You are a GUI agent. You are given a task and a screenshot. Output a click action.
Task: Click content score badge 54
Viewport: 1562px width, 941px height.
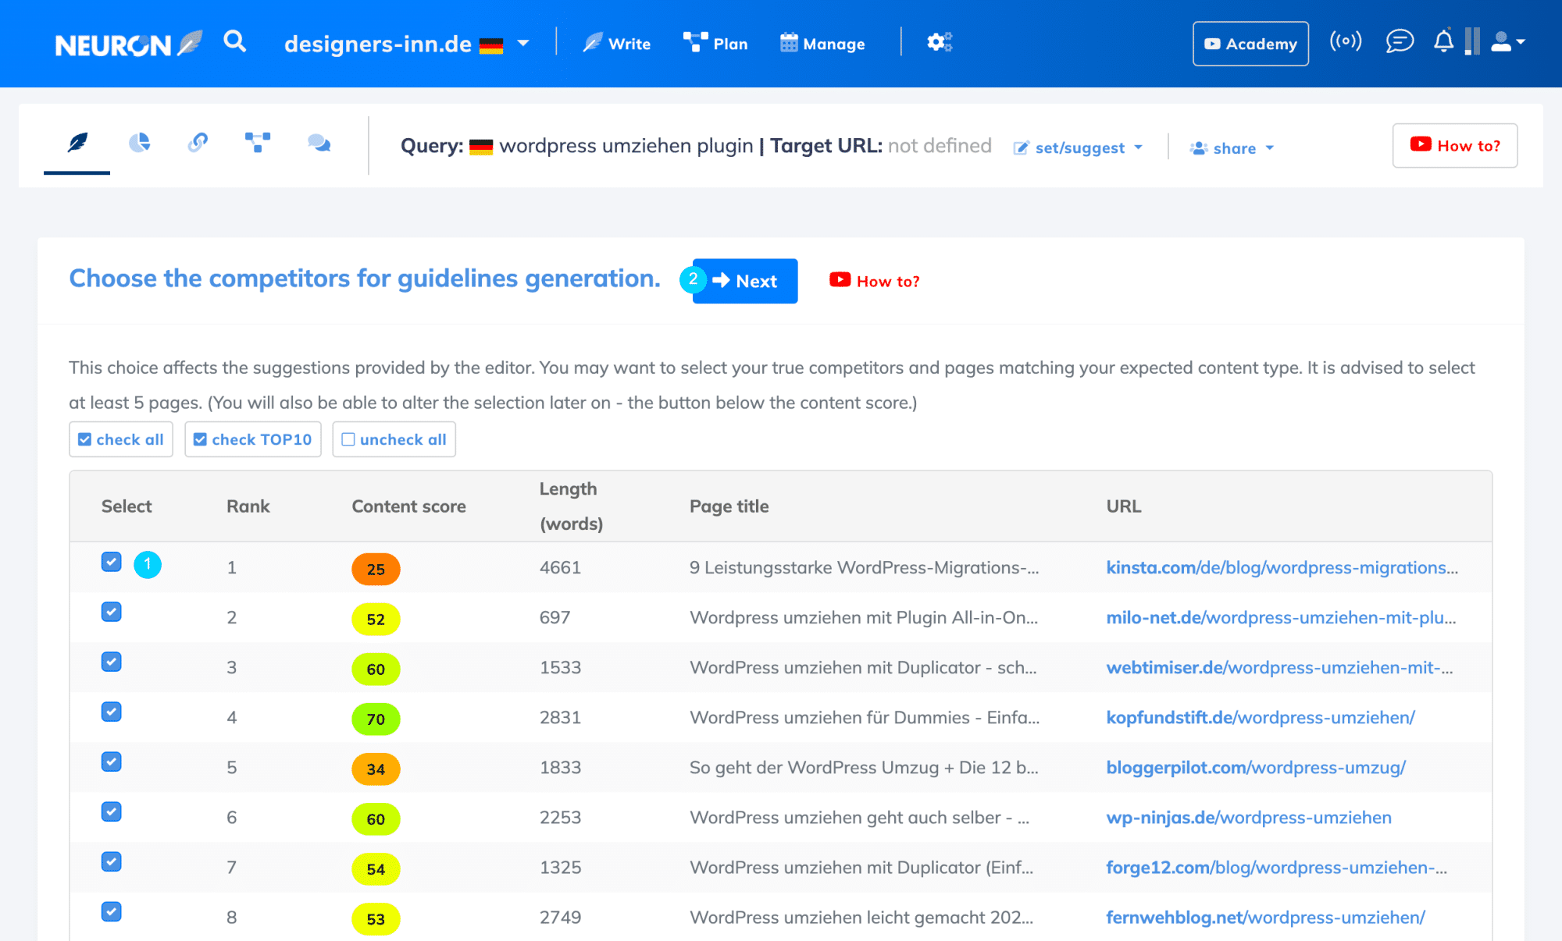[376, 868]
